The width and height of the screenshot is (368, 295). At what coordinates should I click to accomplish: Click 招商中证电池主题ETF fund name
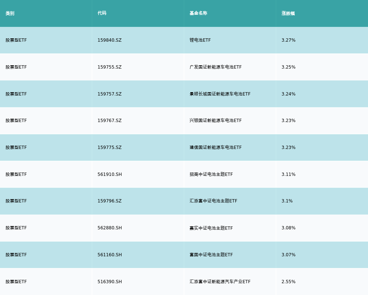point(211,174)
